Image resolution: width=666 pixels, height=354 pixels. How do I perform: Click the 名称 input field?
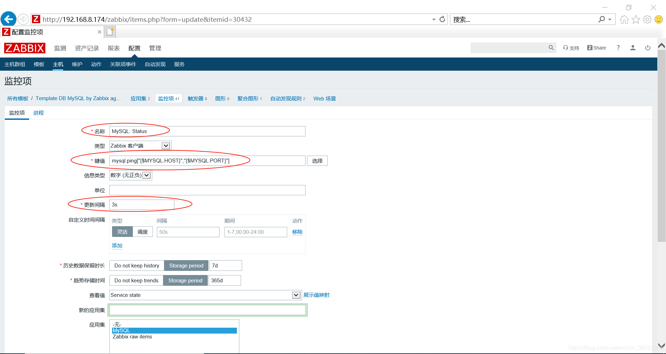pyautogui.click(x=207, y=131)
